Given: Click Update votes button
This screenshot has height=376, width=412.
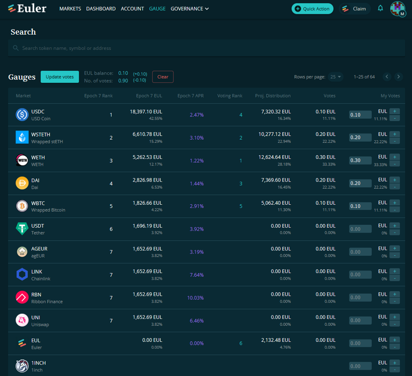Looking at the screenshot, I should [60, 77].
